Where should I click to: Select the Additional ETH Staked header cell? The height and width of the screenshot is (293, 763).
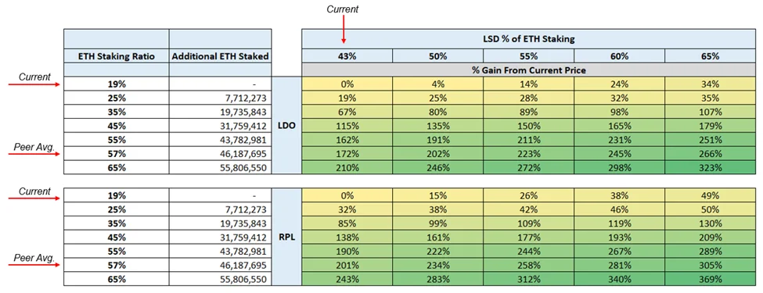(220, 56)
